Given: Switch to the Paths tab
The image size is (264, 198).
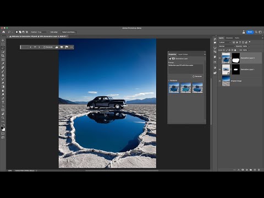Looking at the screenshot, I should click(237, 38).
